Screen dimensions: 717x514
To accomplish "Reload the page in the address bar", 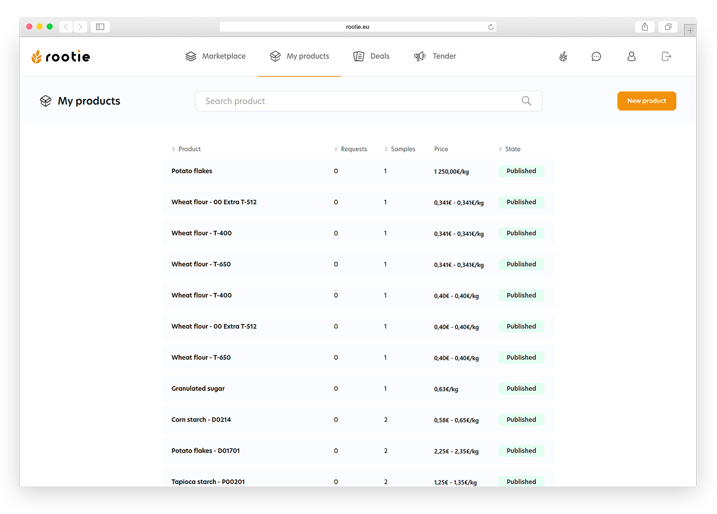I will click(x=491, y=27).
